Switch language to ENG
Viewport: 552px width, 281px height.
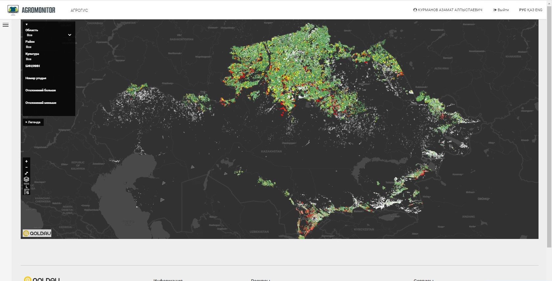pos(539,10)
